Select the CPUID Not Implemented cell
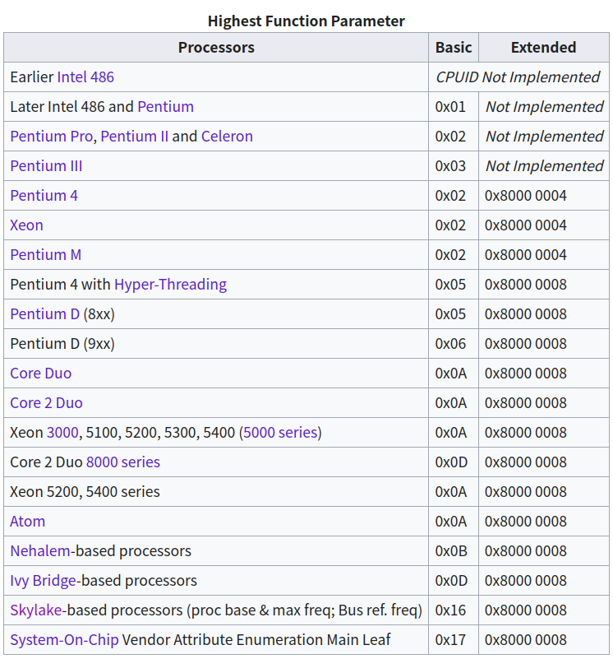The height and width of the screenshot is (659, 613). 519,77
